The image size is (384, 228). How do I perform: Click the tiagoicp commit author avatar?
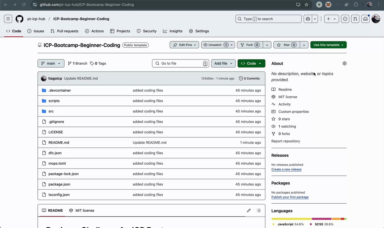click(44, 78)
